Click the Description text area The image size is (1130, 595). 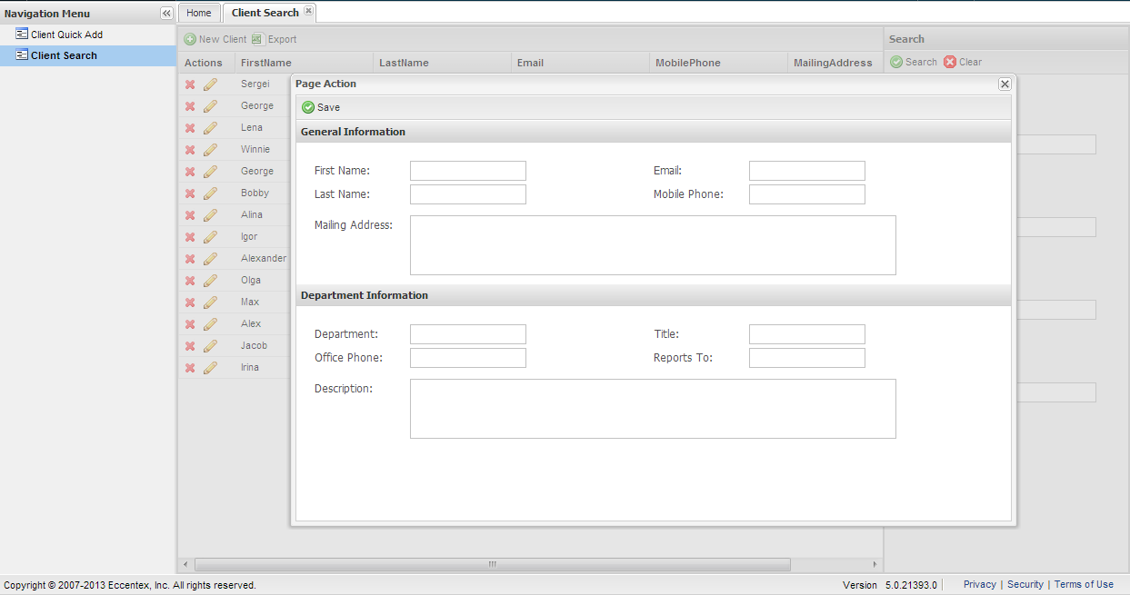click(x=653, y=409)
